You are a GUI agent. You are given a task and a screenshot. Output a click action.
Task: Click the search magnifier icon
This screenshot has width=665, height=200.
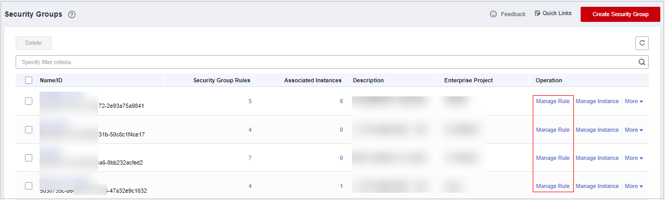click(642, 62)
